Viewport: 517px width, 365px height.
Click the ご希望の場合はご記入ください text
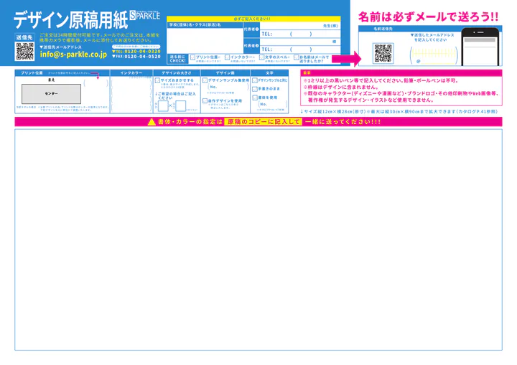click(175, 96)
